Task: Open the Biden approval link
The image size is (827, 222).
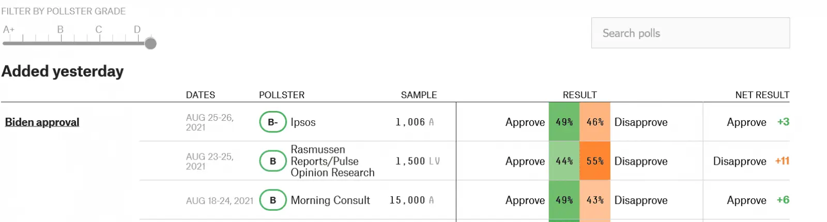Action: coord(42,122)
